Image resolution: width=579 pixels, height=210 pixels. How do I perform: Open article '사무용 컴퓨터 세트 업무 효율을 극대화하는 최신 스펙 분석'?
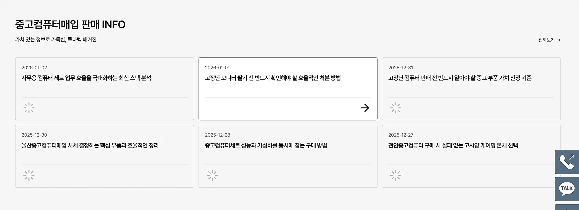coord(86,78)
